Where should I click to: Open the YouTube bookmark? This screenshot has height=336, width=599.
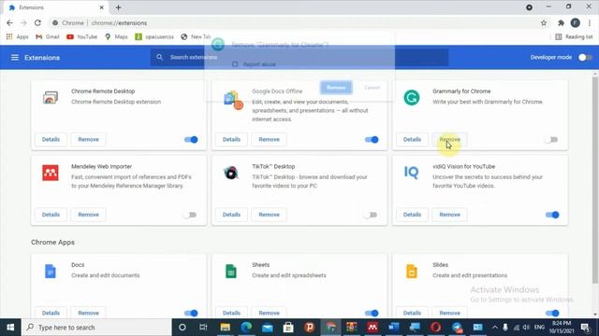pyautogui.click(x=81, y=36)
